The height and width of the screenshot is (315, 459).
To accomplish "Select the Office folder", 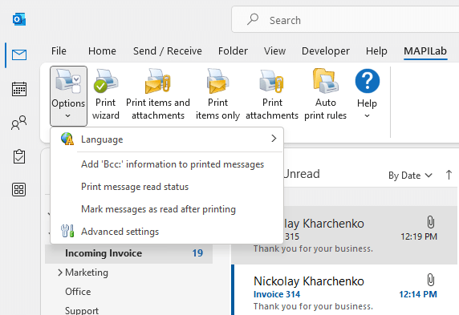I will pos(78,292).
